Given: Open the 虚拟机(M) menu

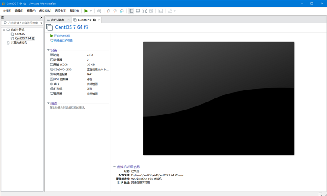Looking at the screenshot, I should click(x=45, y=11).
